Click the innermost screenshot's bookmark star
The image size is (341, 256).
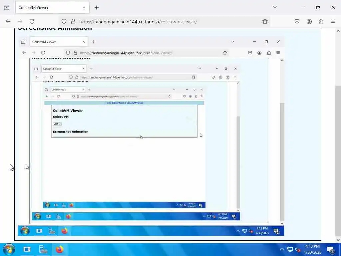[x=169, y=96]
